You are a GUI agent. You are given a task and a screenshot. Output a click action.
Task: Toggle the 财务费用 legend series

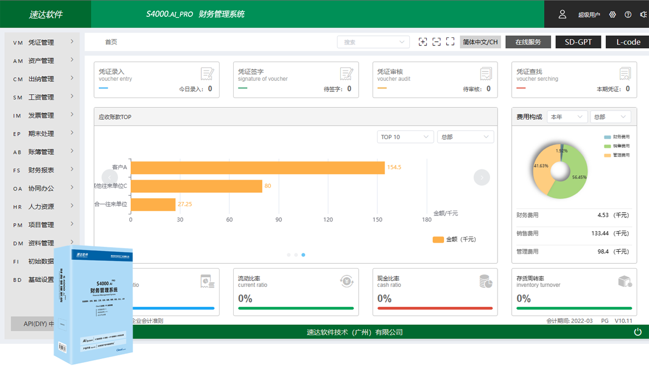(617, 137)
